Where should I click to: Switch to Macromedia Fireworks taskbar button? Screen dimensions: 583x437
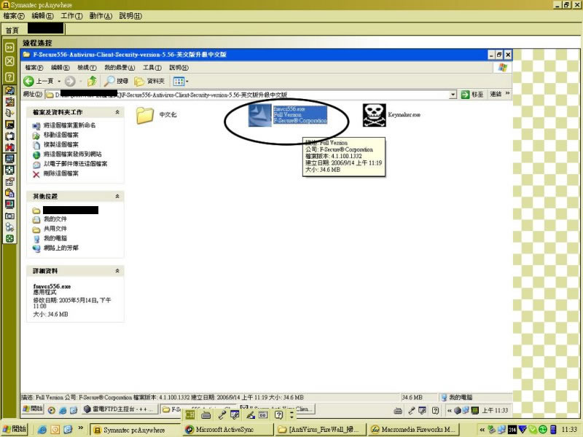click(413, 430)
